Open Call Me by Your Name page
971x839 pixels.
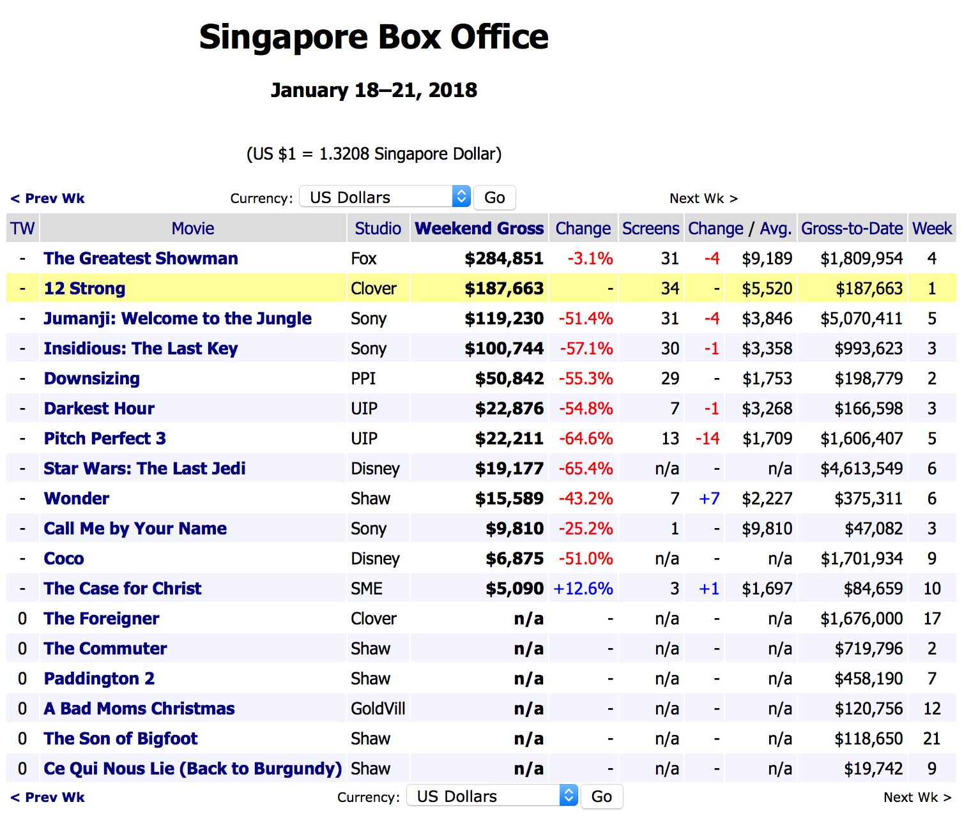135,528
